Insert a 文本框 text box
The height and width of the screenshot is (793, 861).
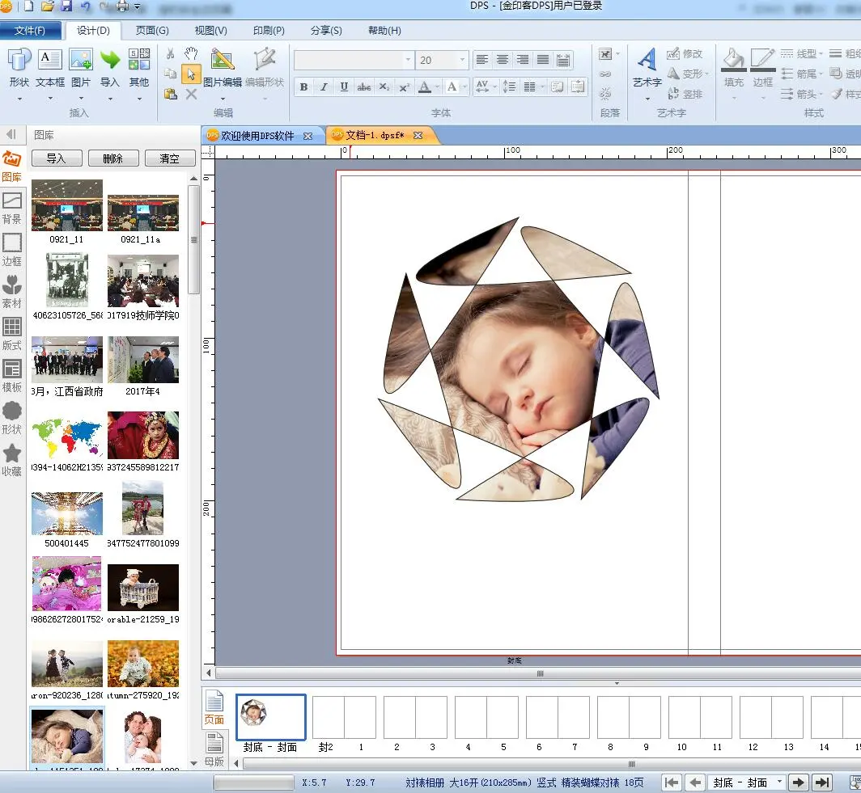[x=50, y=59]
